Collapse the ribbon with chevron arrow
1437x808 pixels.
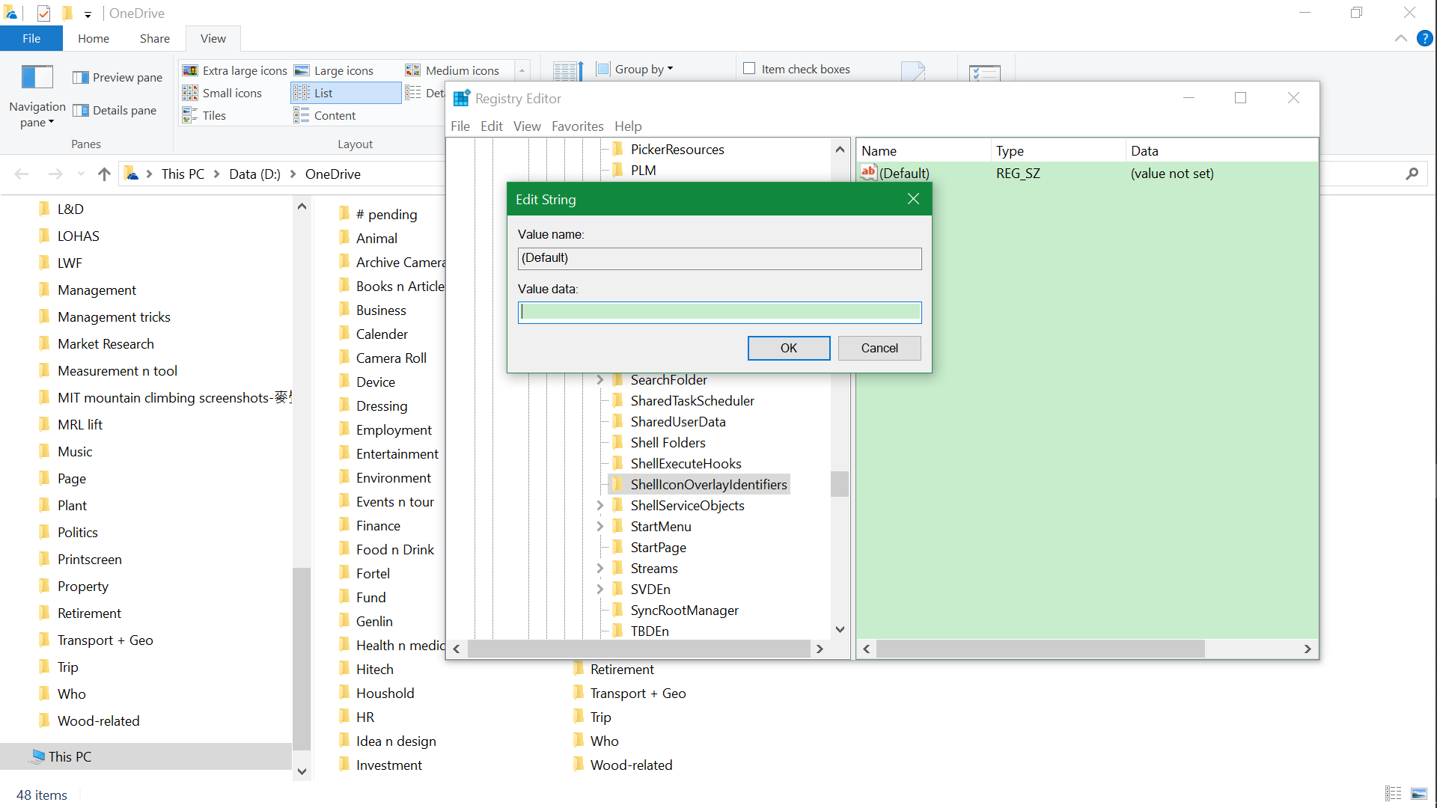pyautogui.click(x=1401, y=38)
